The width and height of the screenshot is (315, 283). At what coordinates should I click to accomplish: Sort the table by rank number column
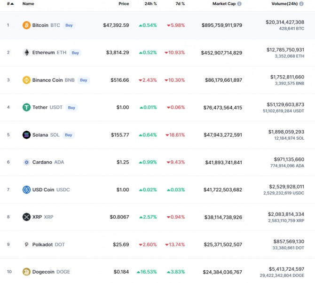(10, 4)
